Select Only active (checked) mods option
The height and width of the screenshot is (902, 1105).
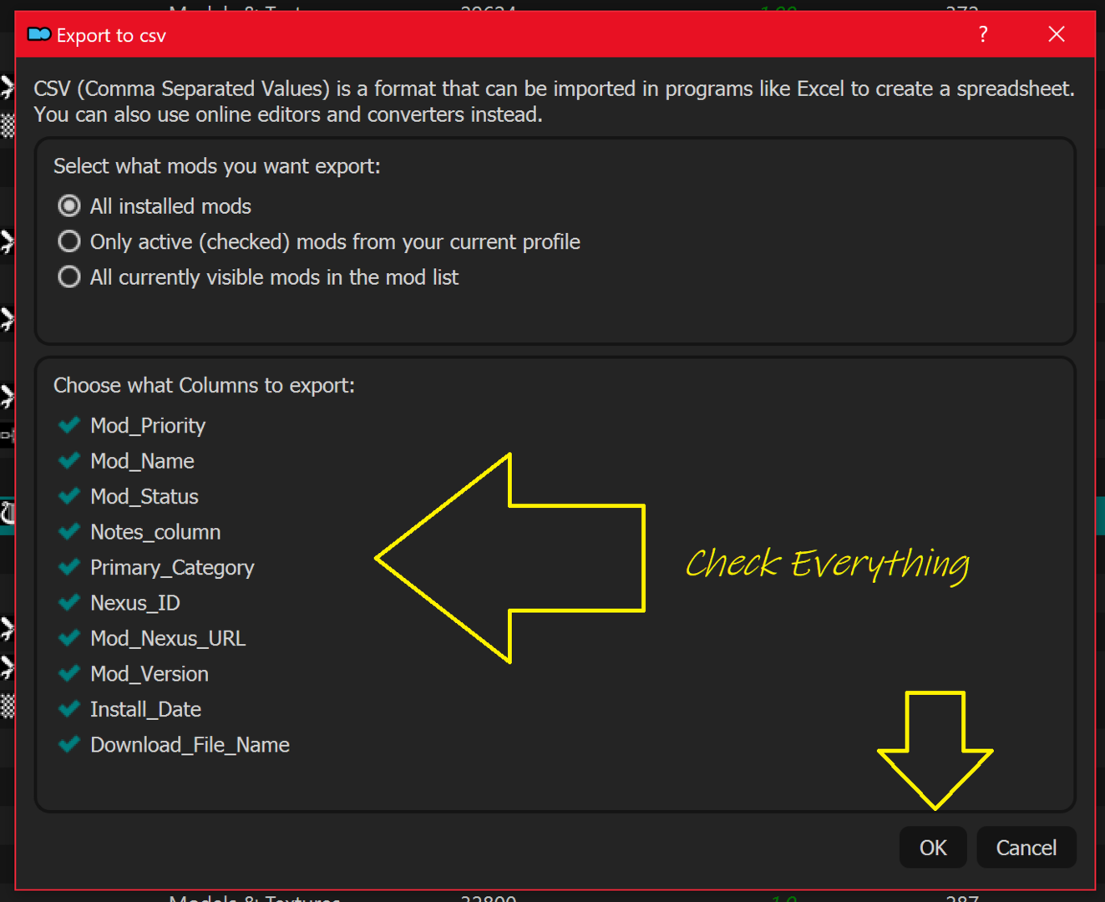tap(69, 241)
